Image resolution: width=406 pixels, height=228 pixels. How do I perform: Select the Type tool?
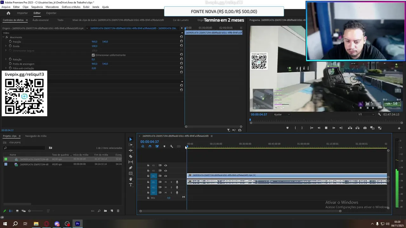pos(131,185)
